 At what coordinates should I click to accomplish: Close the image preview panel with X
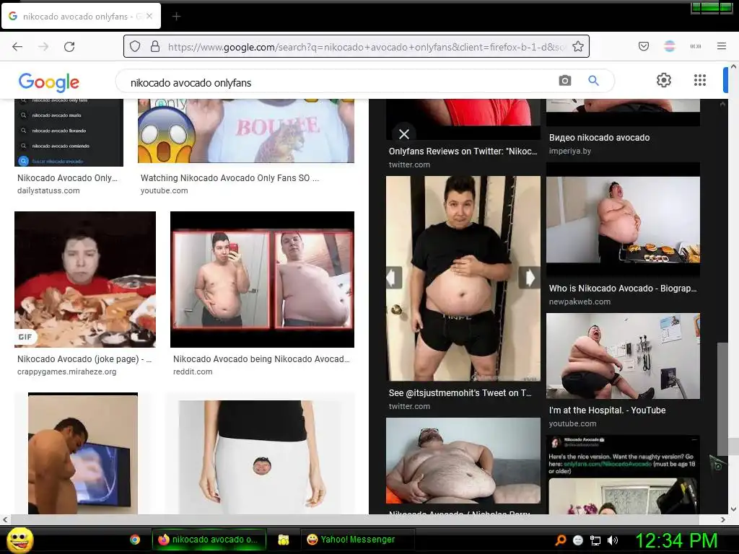[404, 134]
